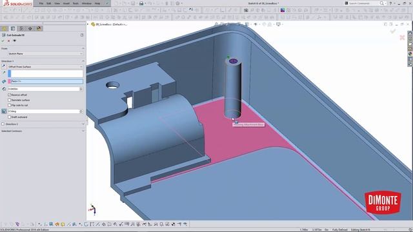
Task: Cancel the Cut-Extrude with the red X
Action: [x=8, y=41]
